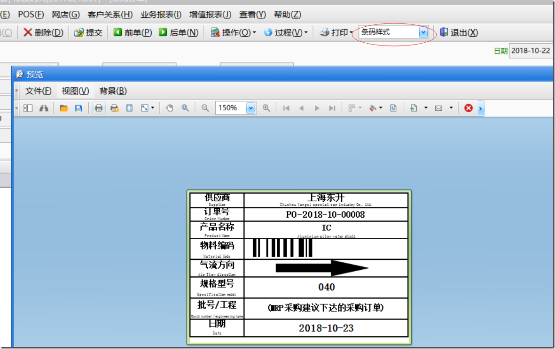The height and width of the screenshot is (349, 555).
Task: Click the 批号/工程 label cell
Action: [x=217, y=309]
